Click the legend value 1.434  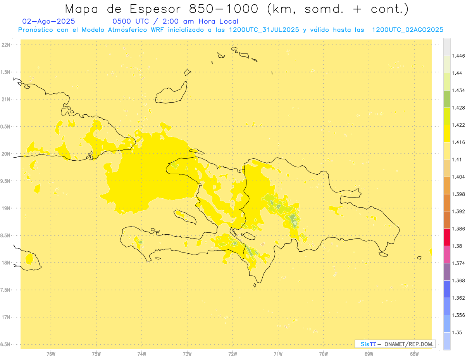pyautogui.click(x=458, y=90)
